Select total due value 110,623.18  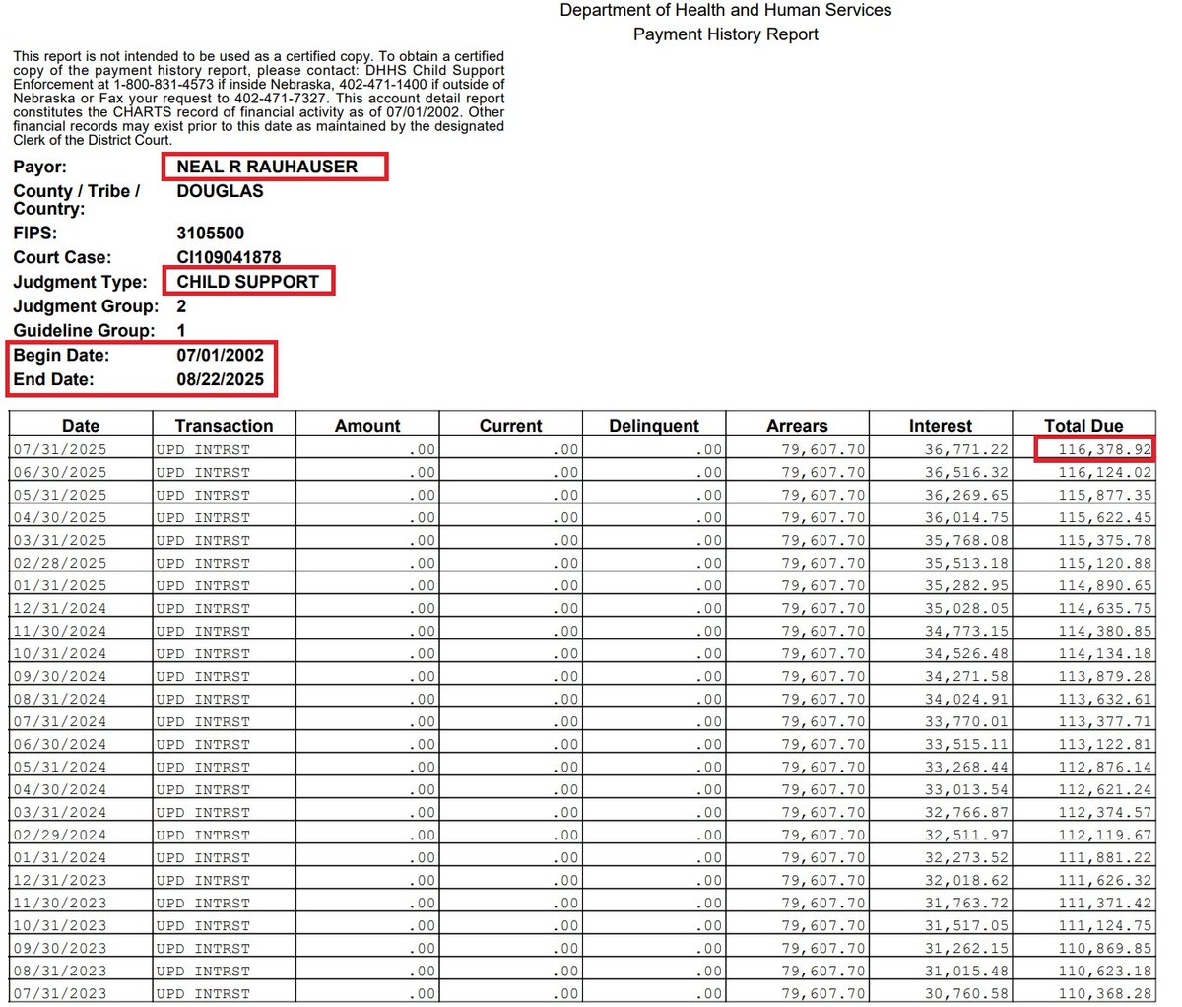click(1105, 971)
